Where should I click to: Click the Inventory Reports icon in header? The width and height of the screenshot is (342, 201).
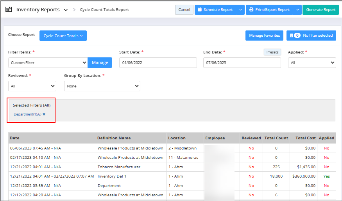point(9,9)
